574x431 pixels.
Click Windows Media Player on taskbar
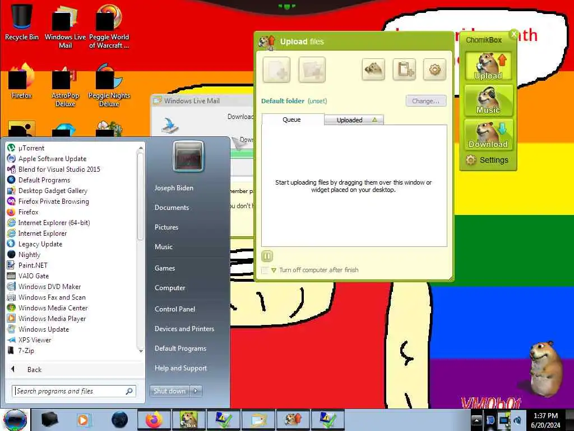point(84,420)
